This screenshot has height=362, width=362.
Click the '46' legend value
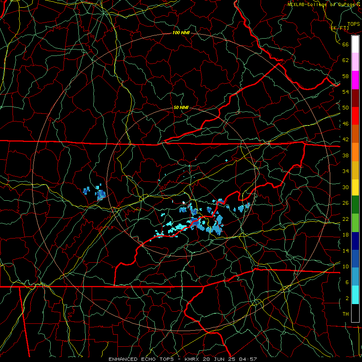[x=346, y=124]
